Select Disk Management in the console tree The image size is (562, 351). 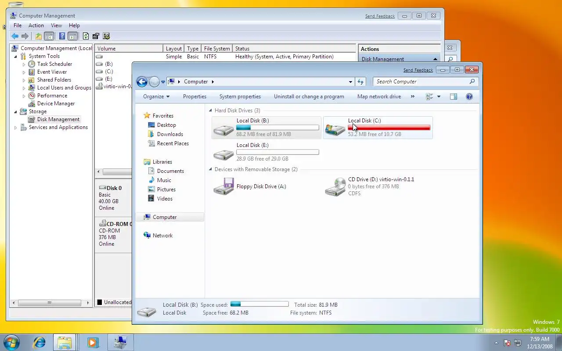(58, 119)
